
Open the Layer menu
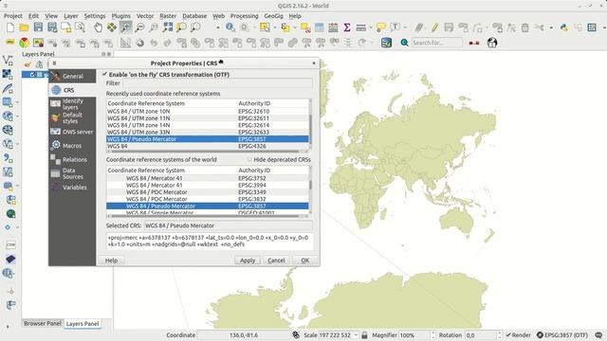click(71, 16)
